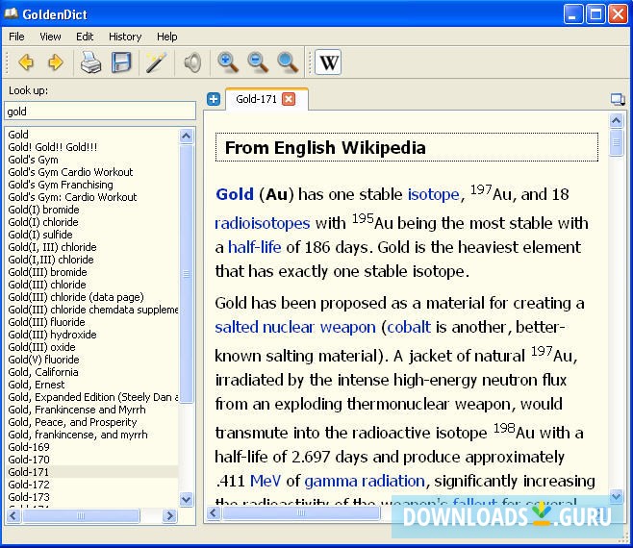Zoom out with the minus magnifier
Viewport: 633px width, 548px height.
click(259, 62)
